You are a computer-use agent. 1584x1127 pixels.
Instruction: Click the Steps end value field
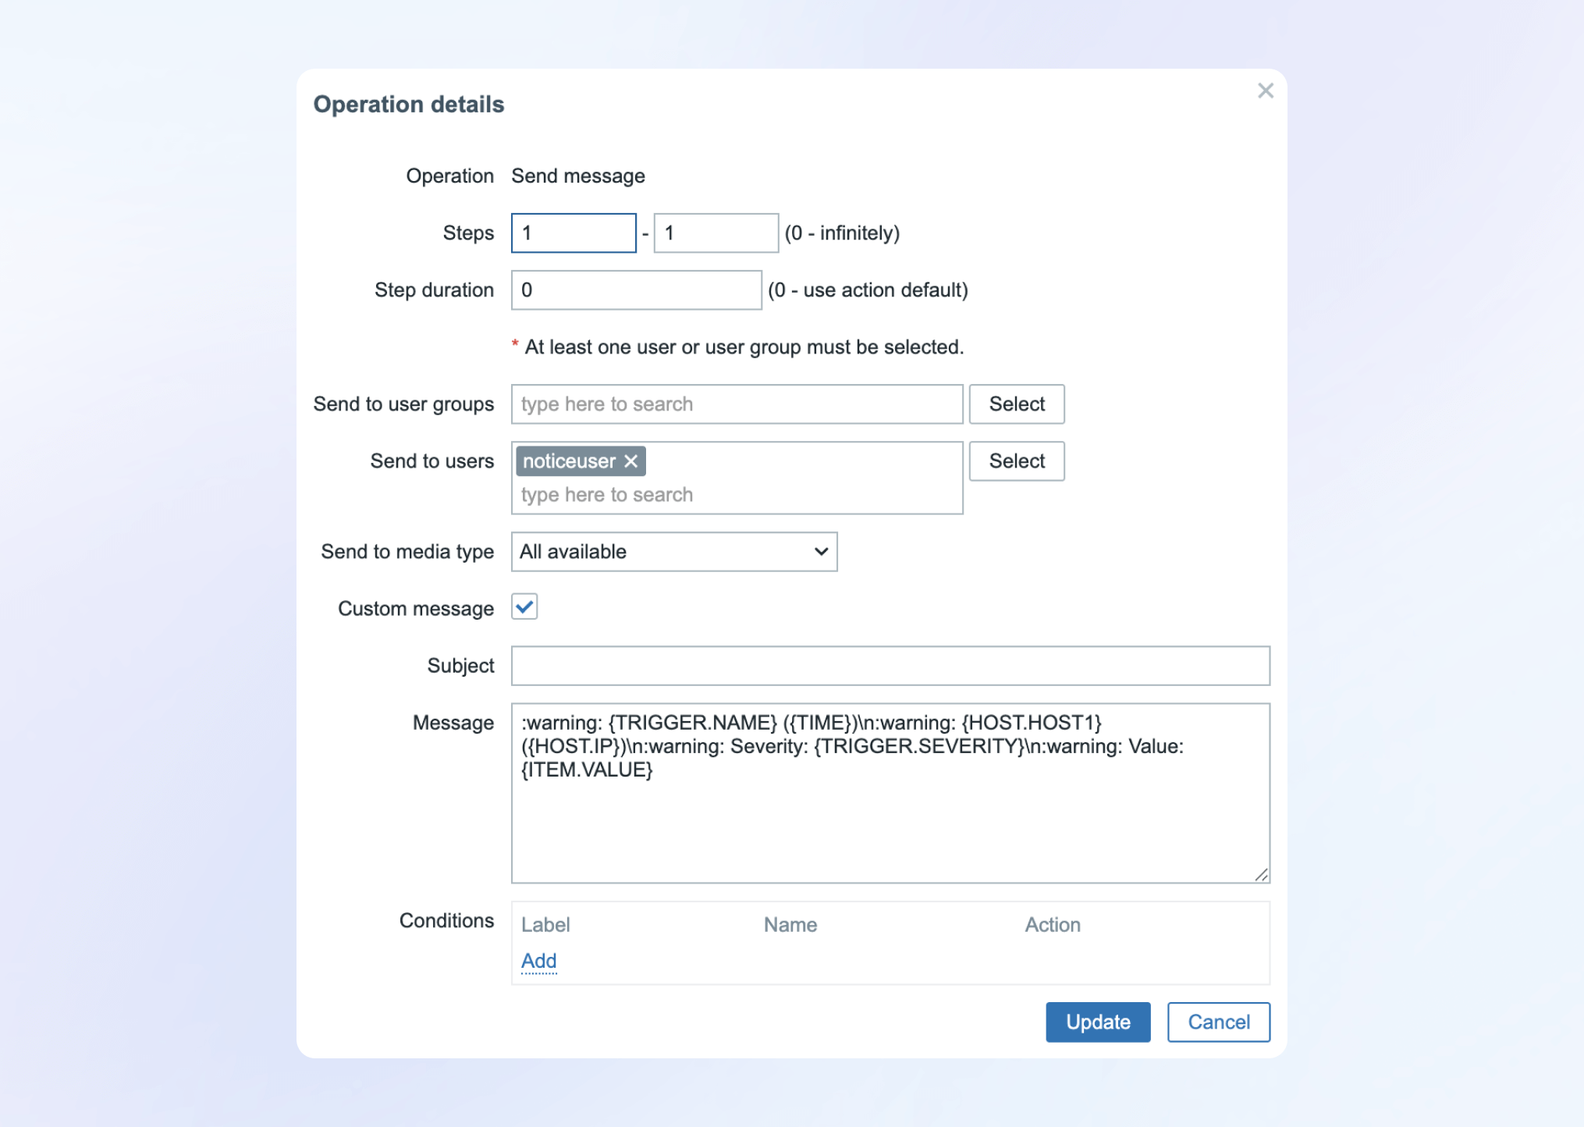[x=716, y=233]
